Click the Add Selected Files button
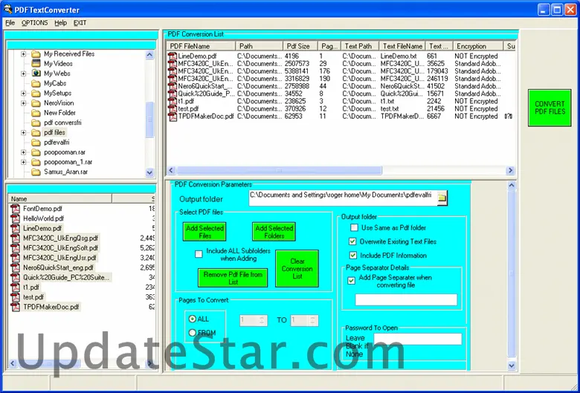Image resolution: width=580 pixels, height=393 pixels. (x=204, y=232)
